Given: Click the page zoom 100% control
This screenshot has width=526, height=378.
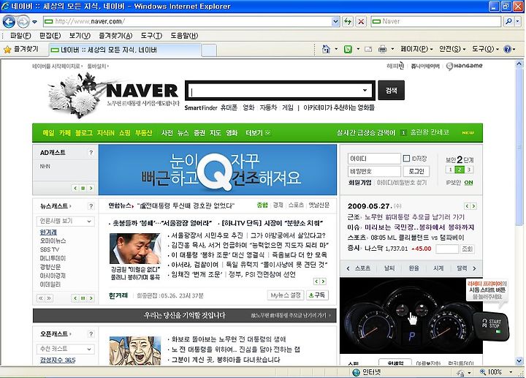Looking at the screenshot, I should click(495, 372).
